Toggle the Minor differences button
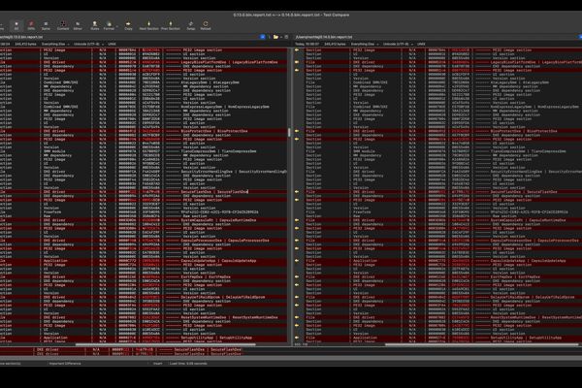This screenshot has width=582, height=388. [78, 25]
